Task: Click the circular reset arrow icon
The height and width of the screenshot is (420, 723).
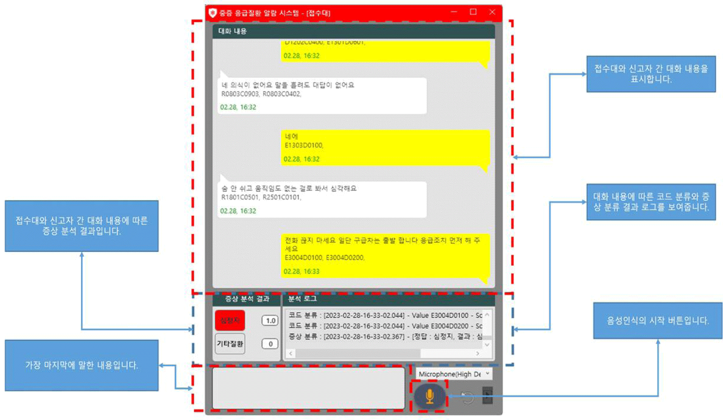Action: (467, 397)
